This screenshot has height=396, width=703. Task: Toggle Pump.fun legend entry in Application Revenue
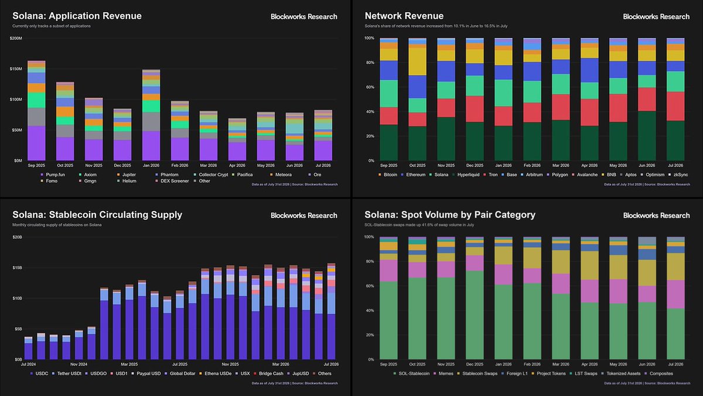[53, 175]
